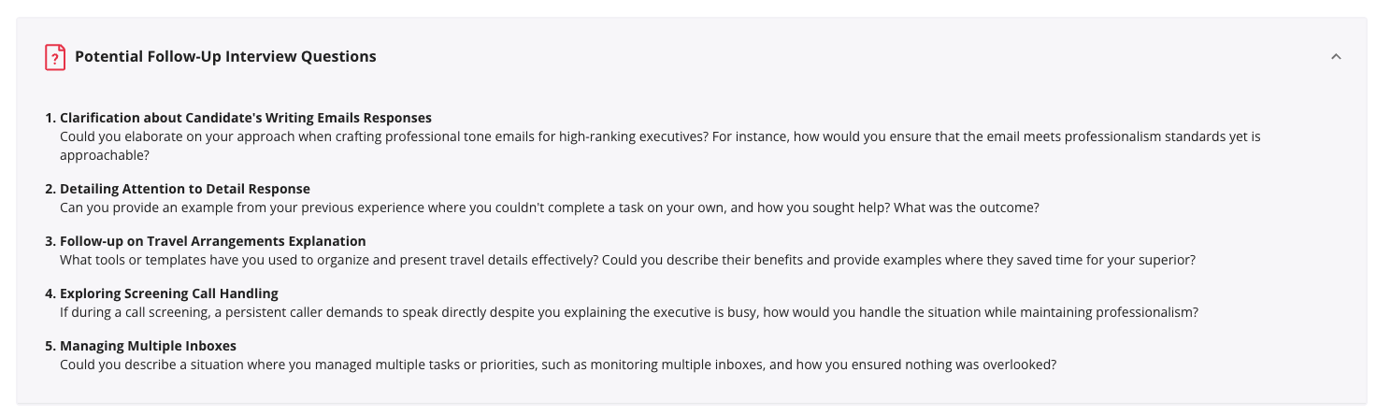Click the sentence "Could you describe their benefits"
The width and height of the screenshot is (1391, 415).
(x=897, y=260)
